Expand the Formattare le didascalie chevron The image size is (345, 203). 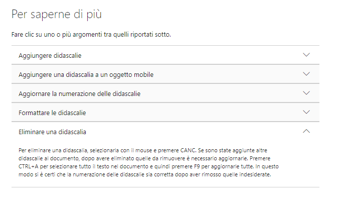tap(306, 112)
